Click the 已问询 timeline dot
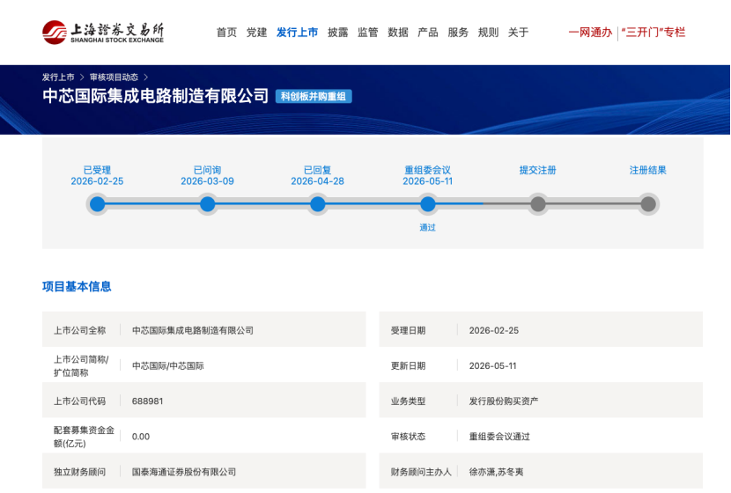This screenshot has width=731, height=493. pos(208,204)
